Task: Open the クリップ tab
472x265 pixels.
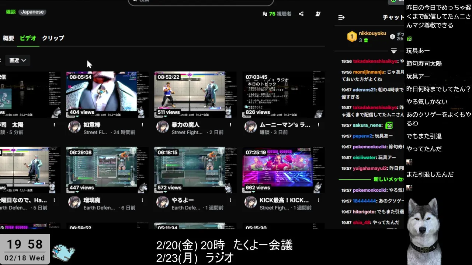Action: pyautogui.click(x=53, y=38)
